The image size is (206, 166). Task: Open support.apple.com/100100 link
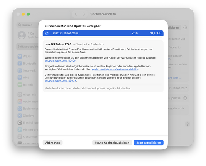(x=60, y=60)
